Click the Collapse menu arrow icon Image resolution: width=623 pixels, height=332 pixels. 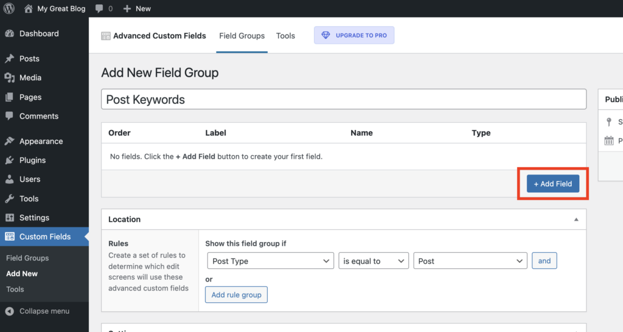(10, 311)
